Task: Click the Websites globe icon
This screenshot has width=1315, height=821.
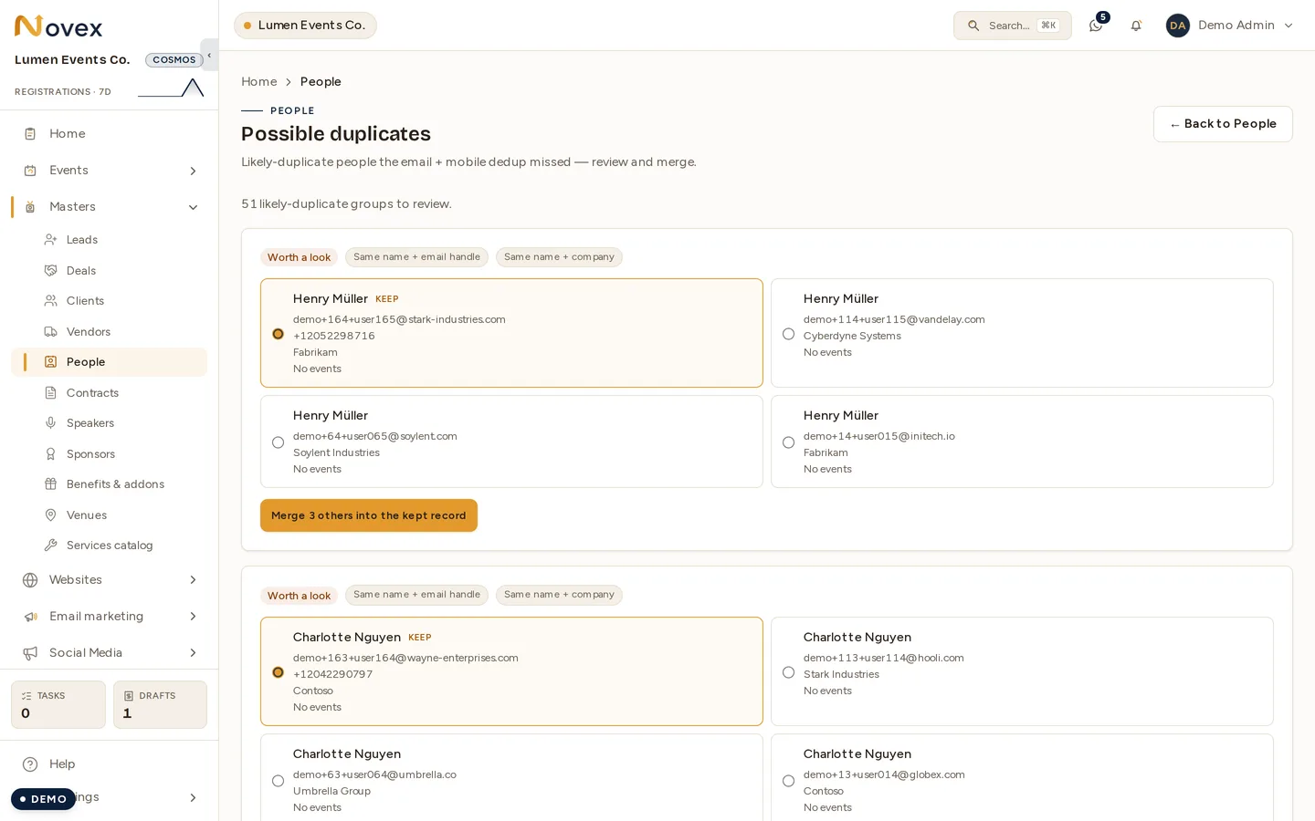Action: tap(30, 580)
